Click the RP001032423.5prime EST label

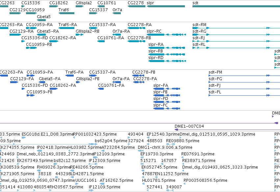point(95,134)
